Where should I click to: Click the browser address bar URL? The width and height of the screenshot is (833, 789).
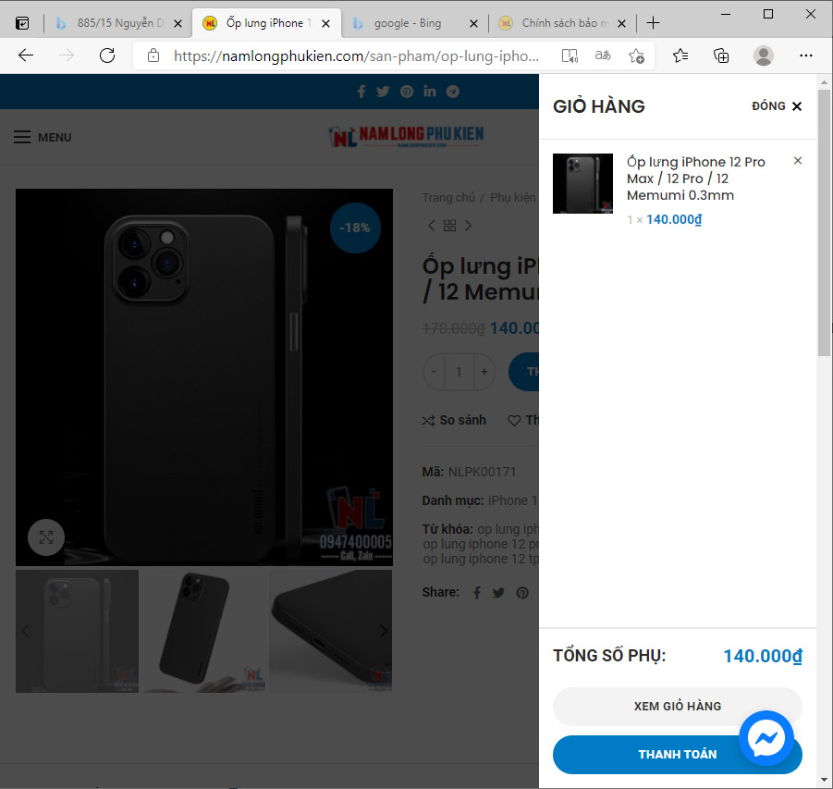(356, 55)
